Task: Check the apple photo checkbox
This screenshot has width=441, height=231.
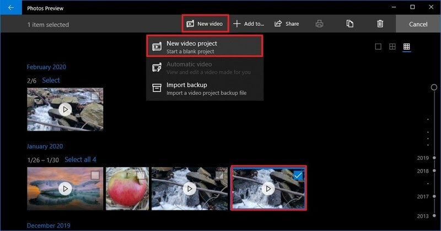Action: click(x=141, y=175)
